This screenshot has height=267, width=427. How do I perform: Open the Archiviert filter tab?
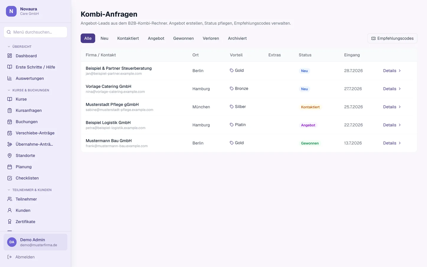coord(237,38)
